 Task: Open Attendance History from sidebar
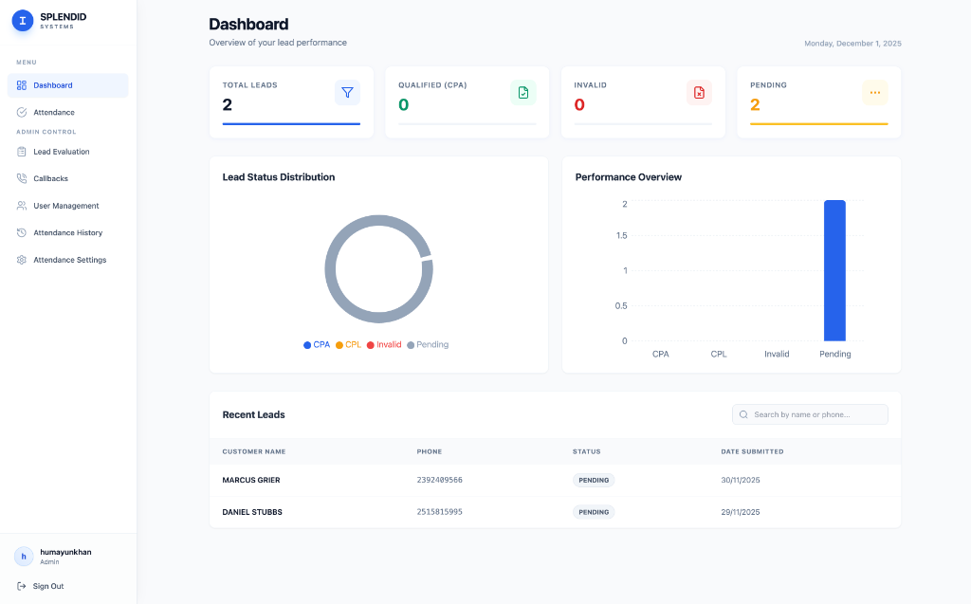click(x=67, y=232)
